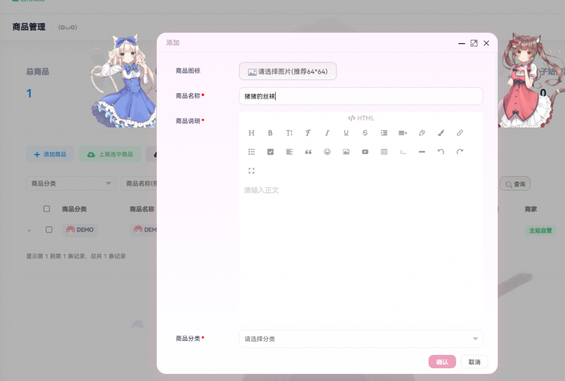The width and height of the screenshot is (565, 381).
Task: Insert a table into description
Action: (x=384, y=152)
